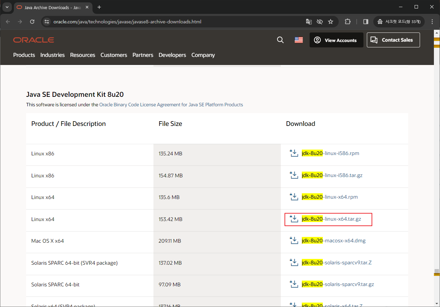Click the page vertical scrollbar thumb
Viewport: 440px width, 307px height.
click(437, 271)
